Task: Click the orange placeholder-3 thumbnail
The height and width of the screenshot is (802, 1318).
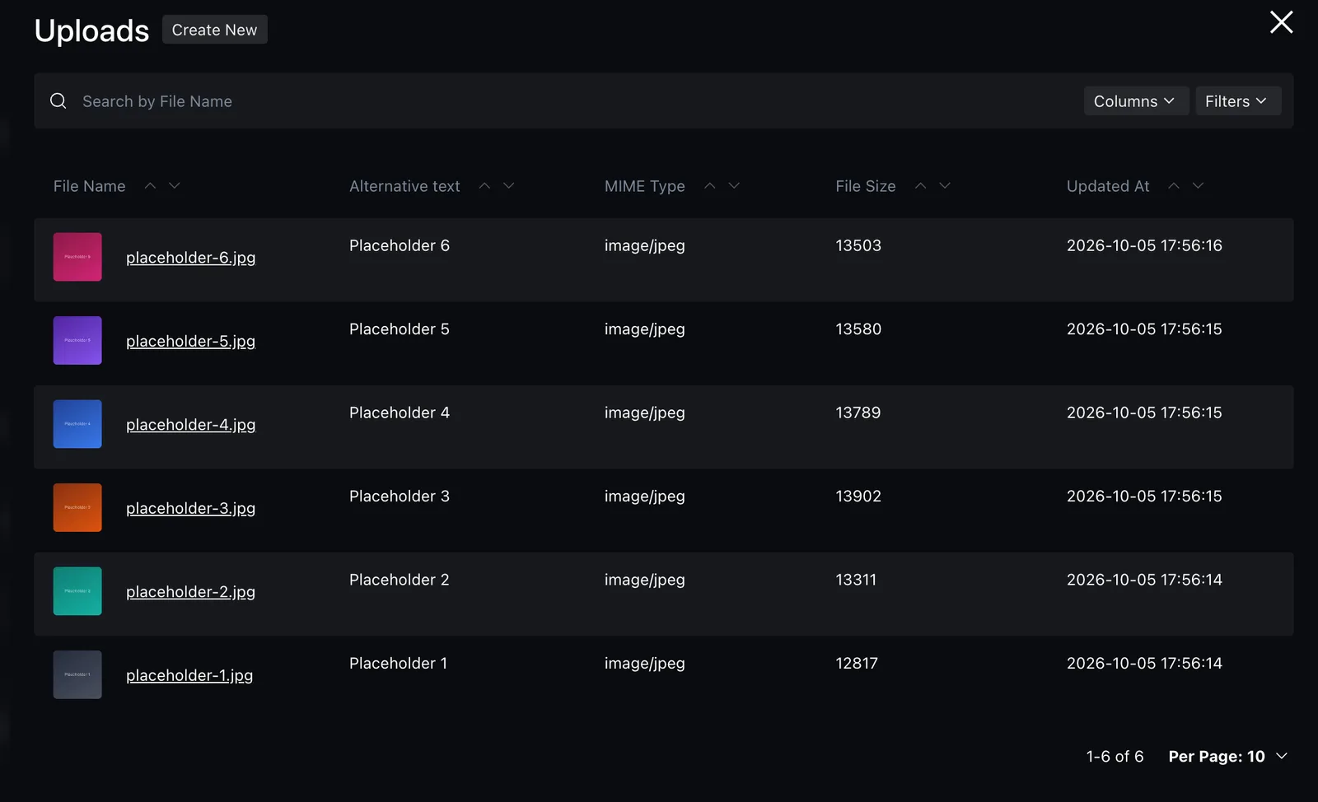Action: click(x=77, y=507)
